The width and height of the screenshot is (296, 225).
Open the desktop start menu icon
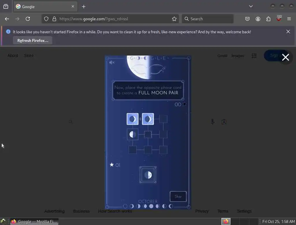point(3,222)
